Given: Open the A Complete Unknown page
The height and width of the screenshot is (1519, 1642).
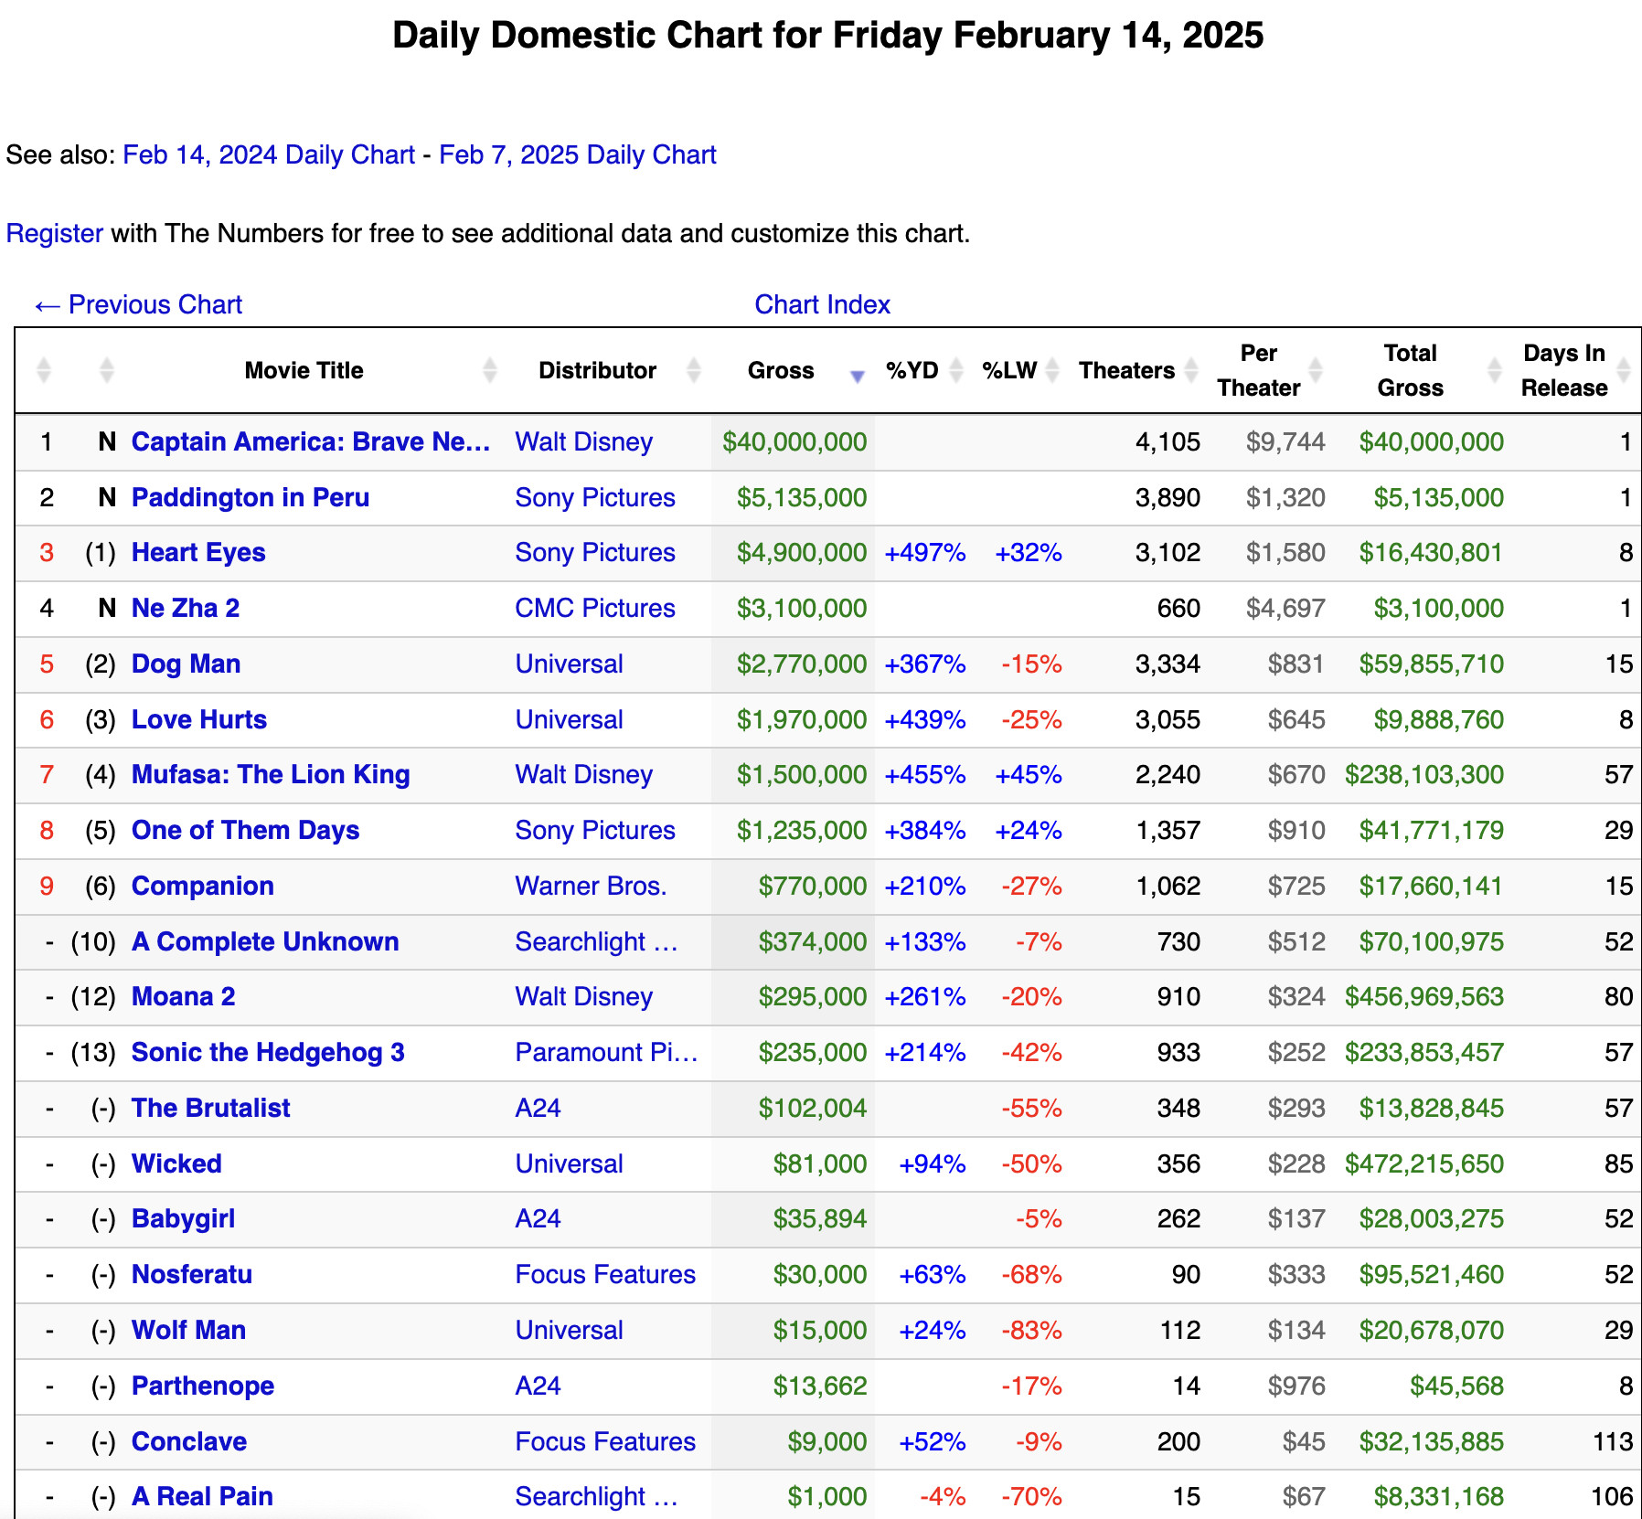Looking at the screenshot, I should pos(265,941).
